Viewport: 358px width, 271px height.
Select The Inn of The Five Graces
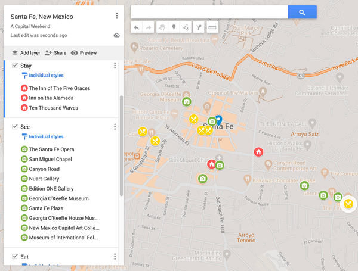click(60, 88)
